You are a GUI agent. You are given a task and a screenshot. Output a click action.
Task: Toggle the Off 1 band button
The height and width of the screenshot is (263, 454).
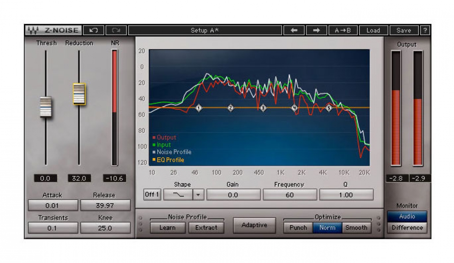152,195
